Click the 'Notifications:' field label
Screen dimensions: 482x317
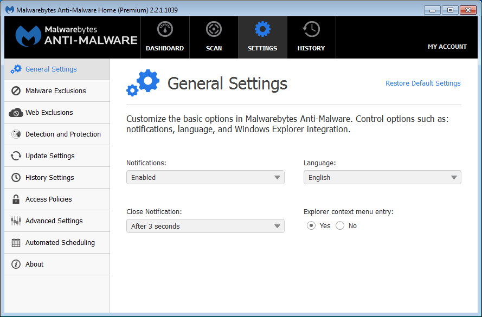pyautogui.click(x=146, y=163)
